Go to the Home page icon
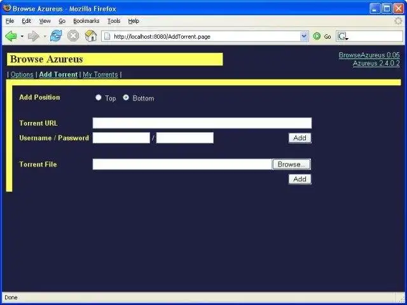This screenshot has width=407, height=305. click(x=91, y=36)
